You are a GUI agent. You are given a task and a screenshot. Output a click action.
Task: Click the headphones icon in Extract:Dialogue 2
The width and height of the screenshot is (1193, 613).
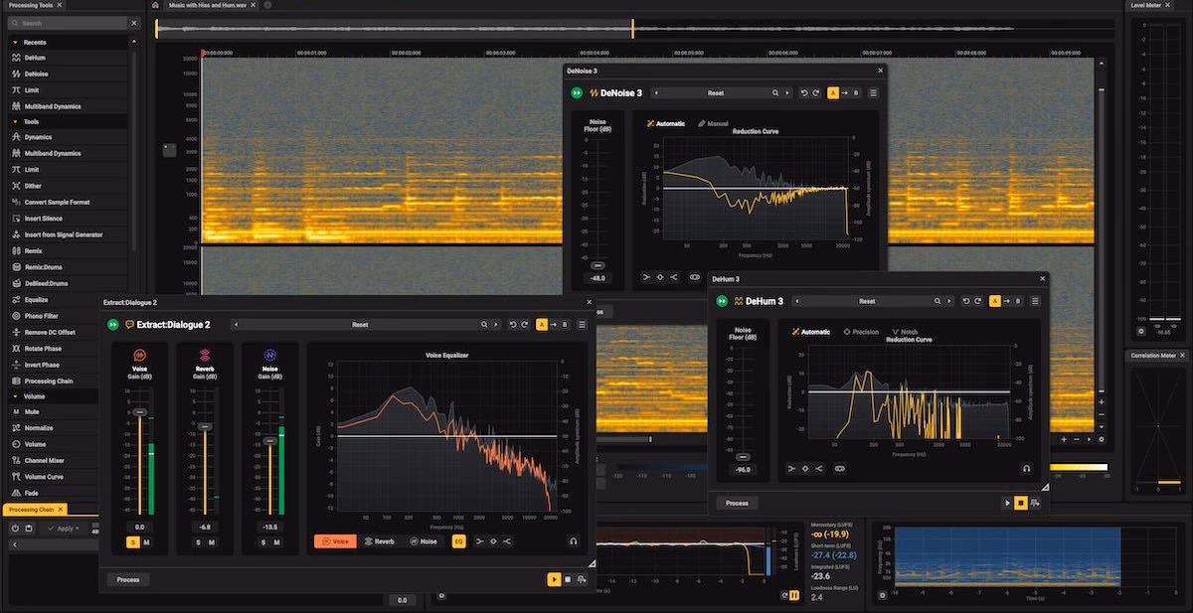(574, 541)
